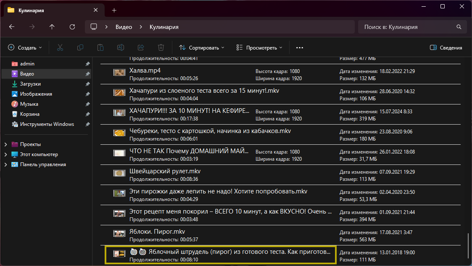Click the Rename toolbar icon

pos(121,48)
